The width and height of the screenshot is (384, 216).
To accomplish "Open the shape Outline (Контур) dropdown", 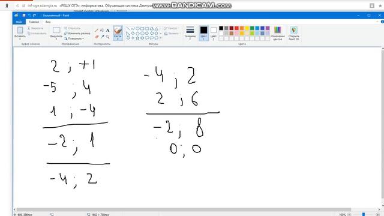I will (171, 28).
